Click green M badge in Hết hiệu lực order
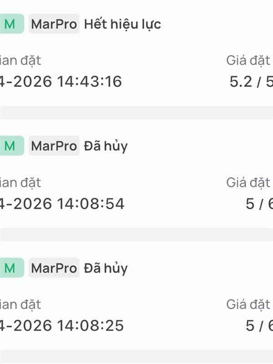 11,24
